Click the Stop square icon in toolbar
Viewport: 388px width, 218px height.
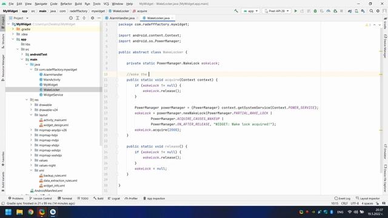point(341,11)
